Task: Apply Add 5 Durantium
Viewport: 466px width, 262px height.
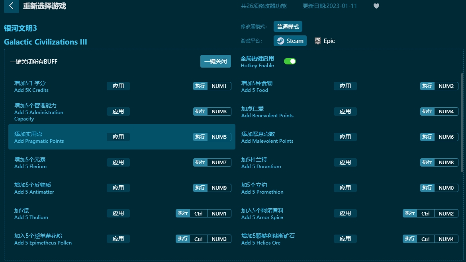Action: (345, 162)
